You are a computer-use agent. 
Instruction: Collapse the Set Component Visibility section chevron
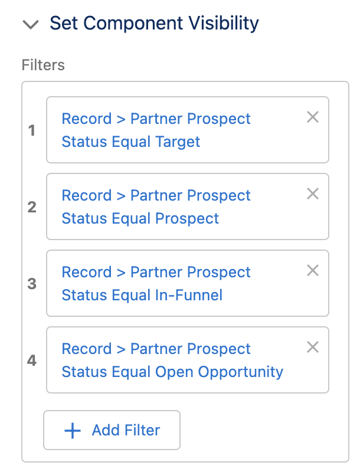pos(31,24)
